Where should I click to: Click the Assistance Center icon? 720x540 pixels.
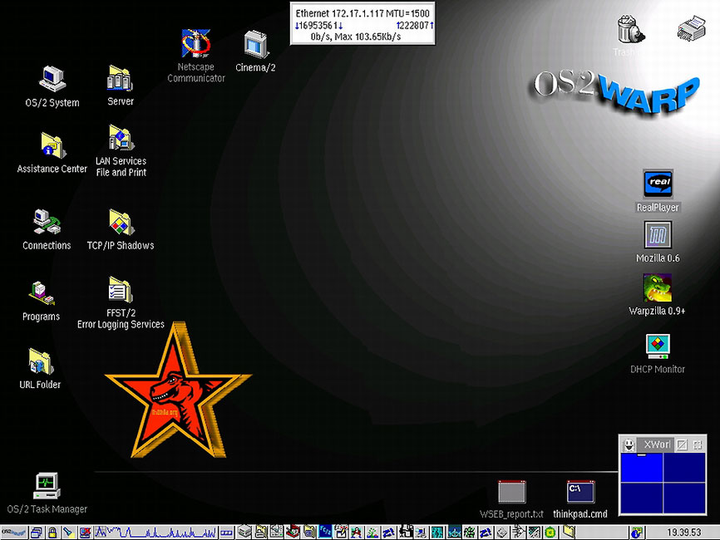tap(52, 146)
